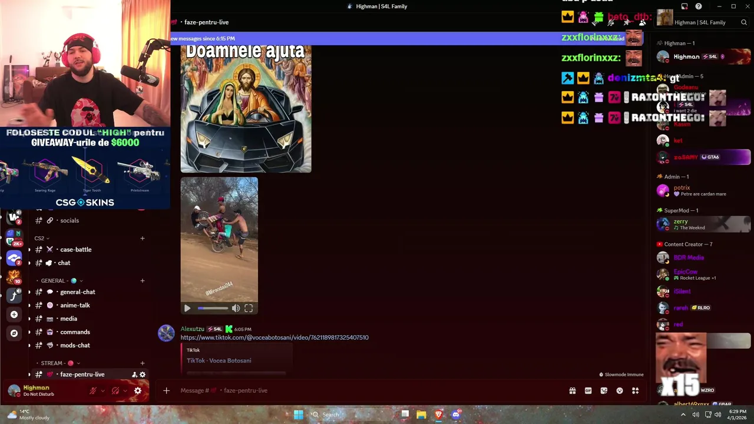Image resolution: width=754 pixels, height=424 pixels.
Task: Toggle microphone mute in user panel
Action: (92, 390)
